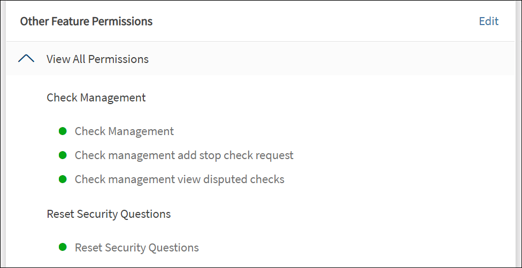The image size is (522, 268).
Task: Click green dot beside Reset Security Questions permission
Action: point(63,247)
